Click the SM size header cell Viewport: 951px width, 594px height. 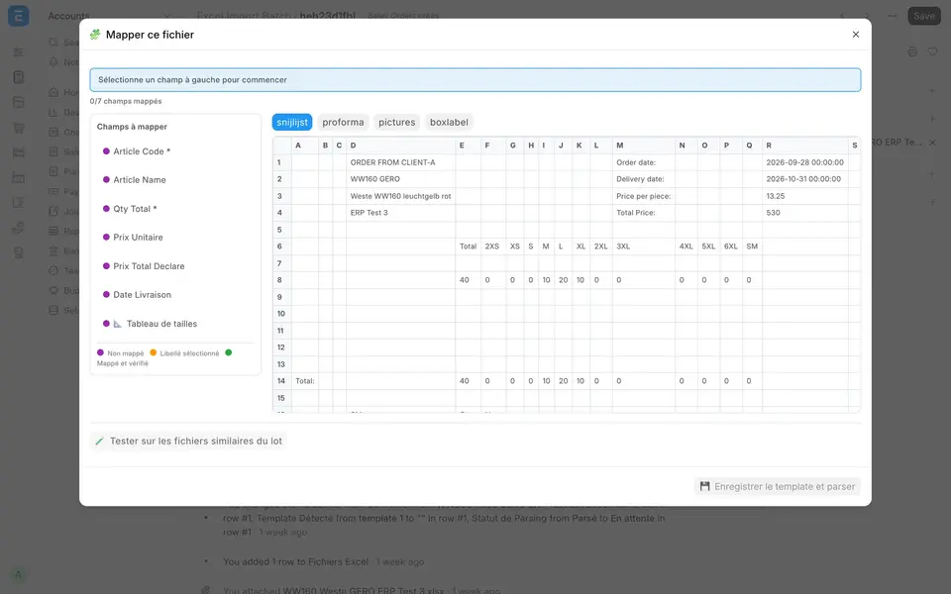click(752, 247)
